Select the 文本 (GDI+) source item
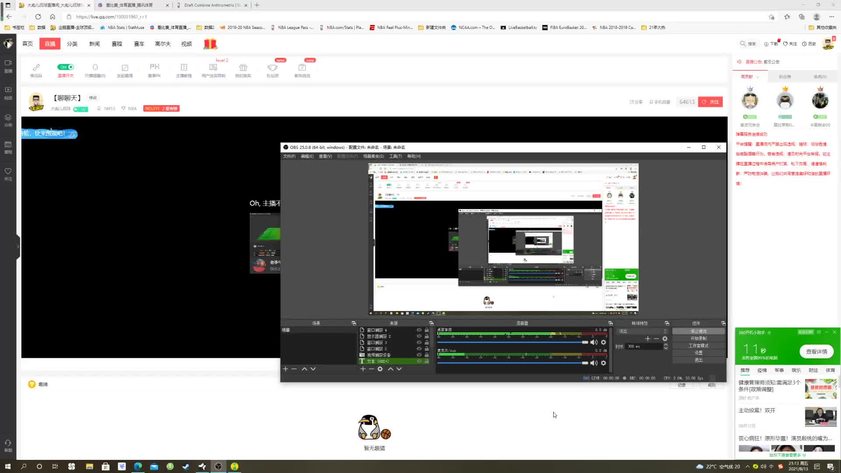 378,361
